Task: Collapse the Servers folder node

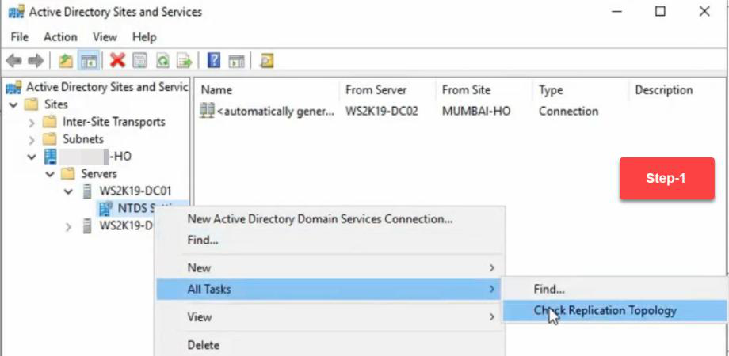Action: click(50, 175)
